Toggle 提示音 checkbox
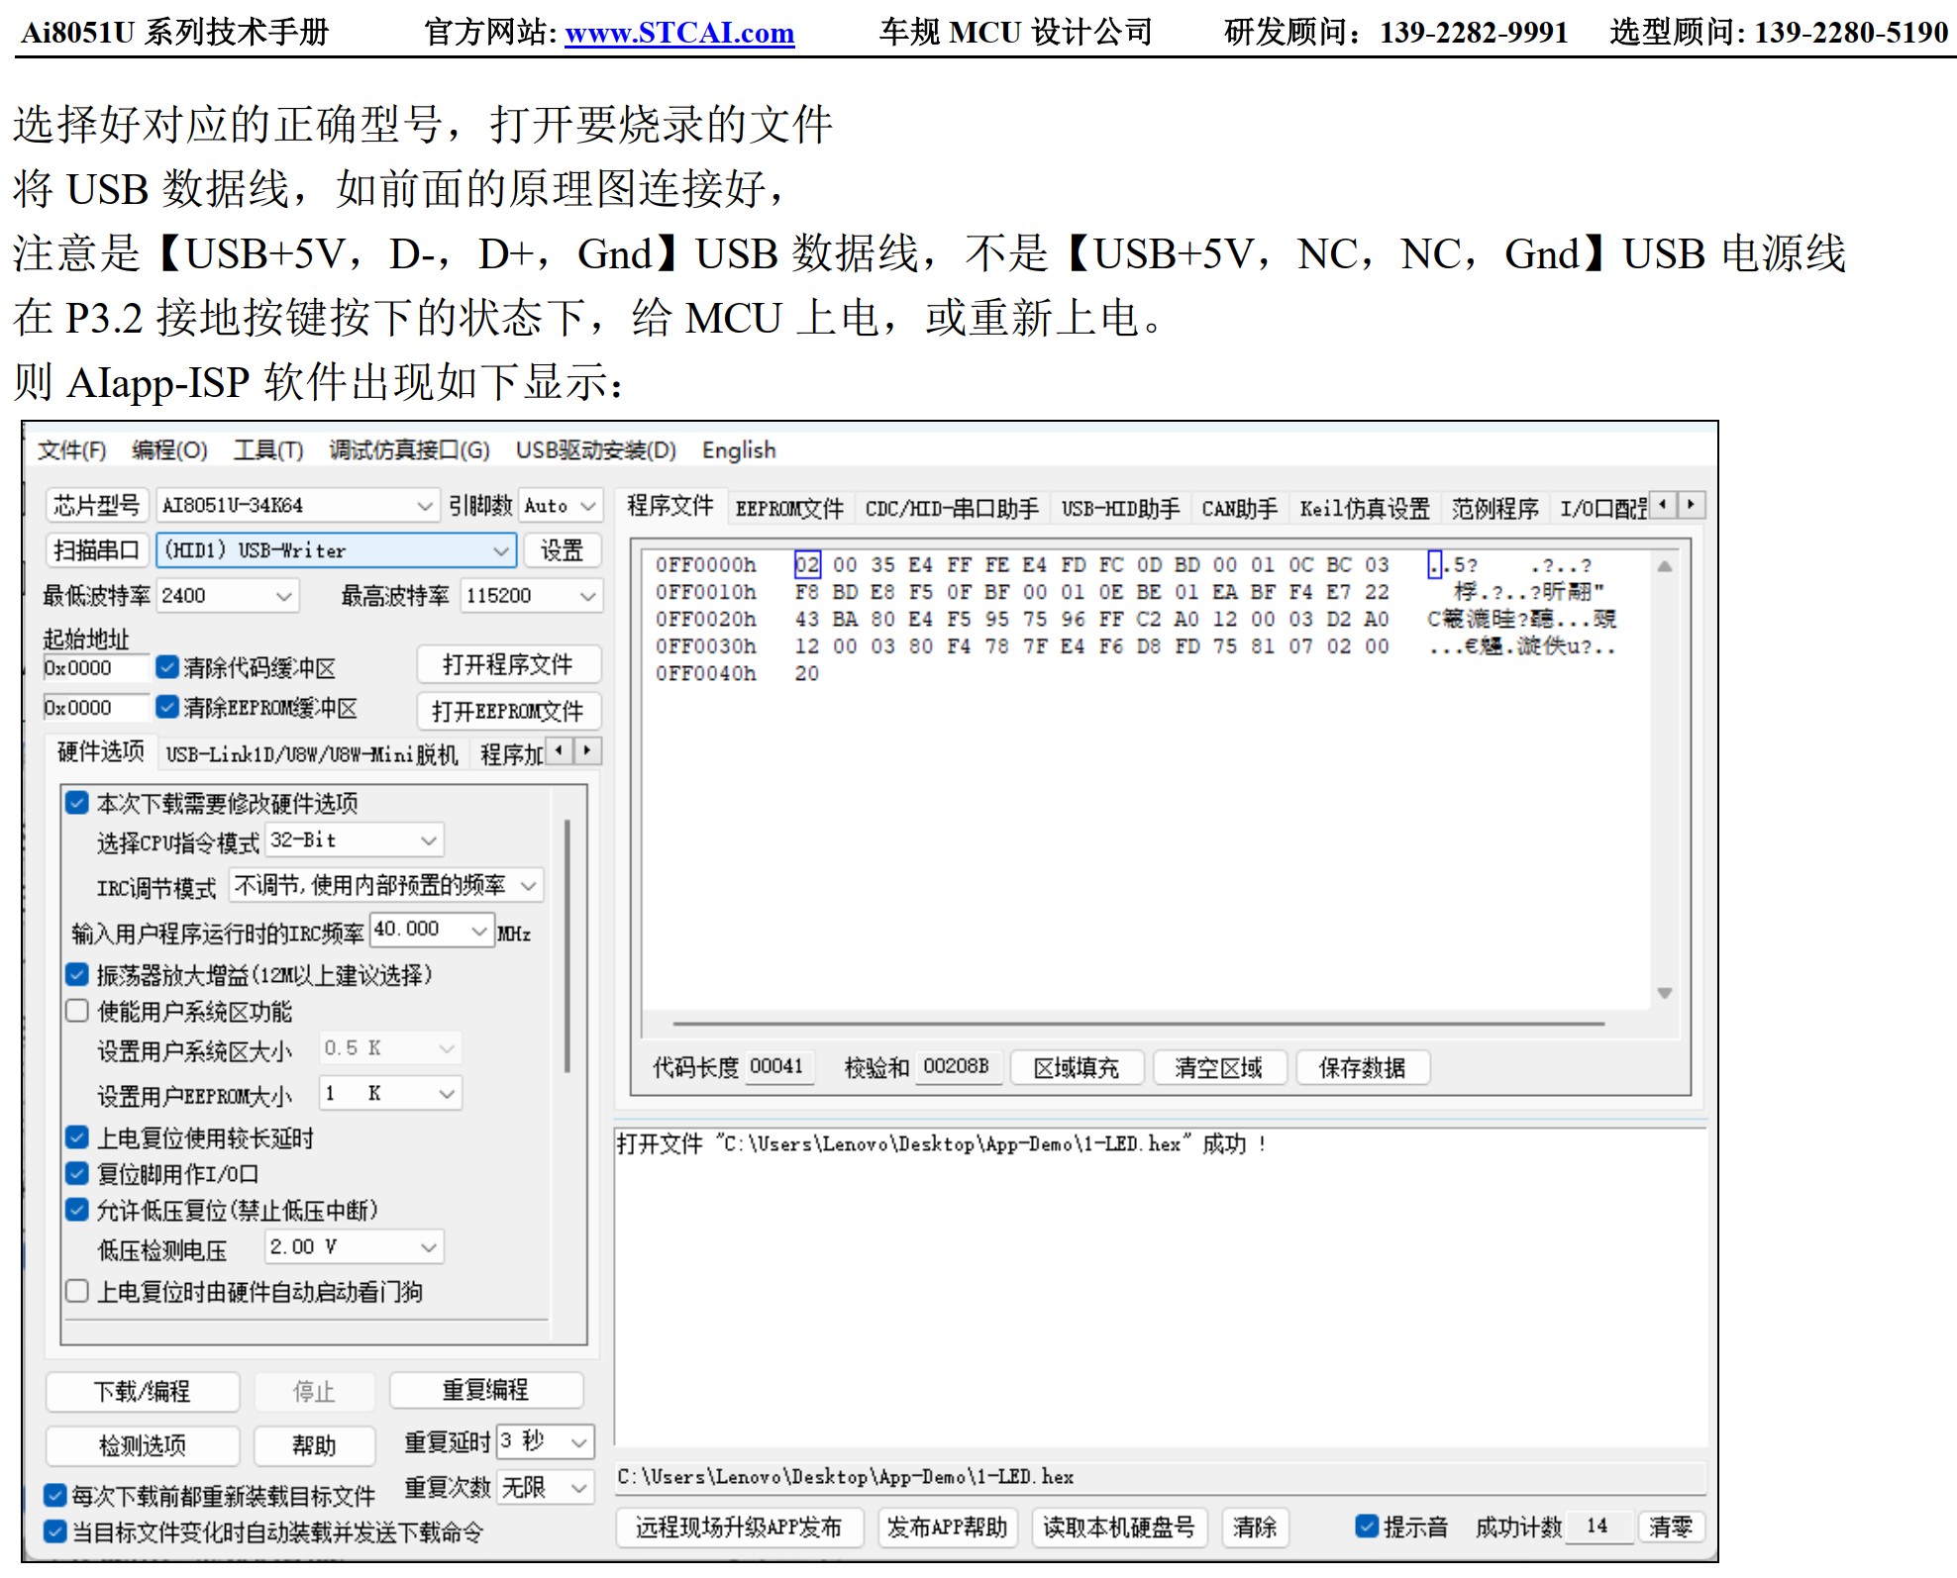 point(1367,1526)
